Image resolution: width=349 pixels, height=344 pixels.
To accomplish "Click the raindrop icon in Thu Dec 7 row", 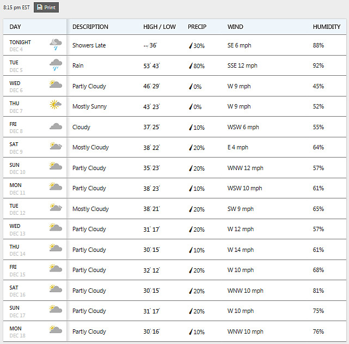I will tap(191, 107).
